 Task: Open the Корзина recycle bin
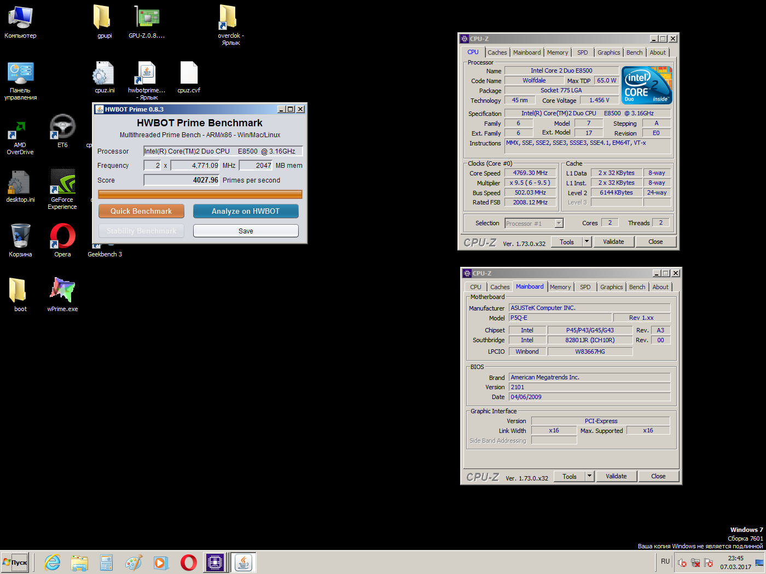pyautogui.click(x=20, y=241)
